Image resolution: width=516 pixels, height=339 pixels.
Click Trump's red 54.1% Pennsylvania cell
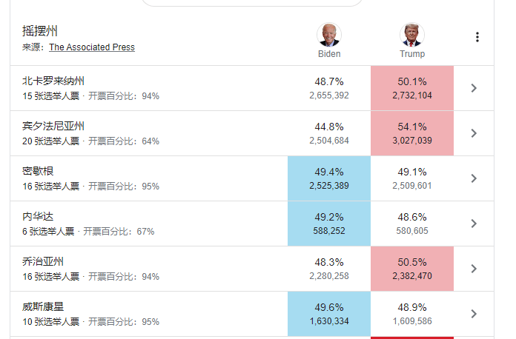click(412, 133)
